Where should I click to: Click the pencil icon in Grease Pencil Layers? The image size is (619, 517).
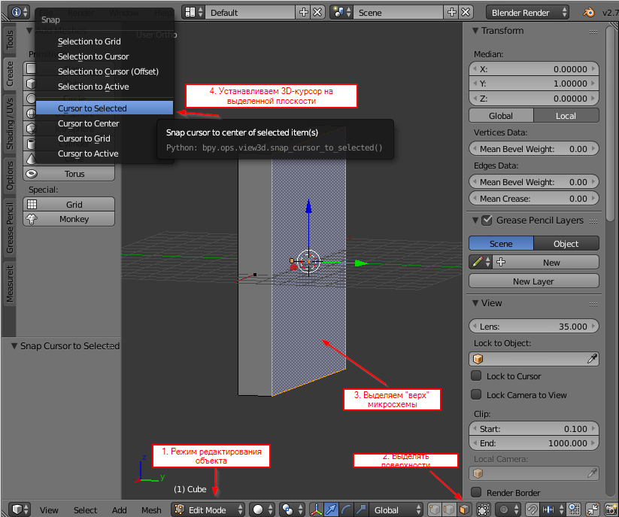pos(475,262)
